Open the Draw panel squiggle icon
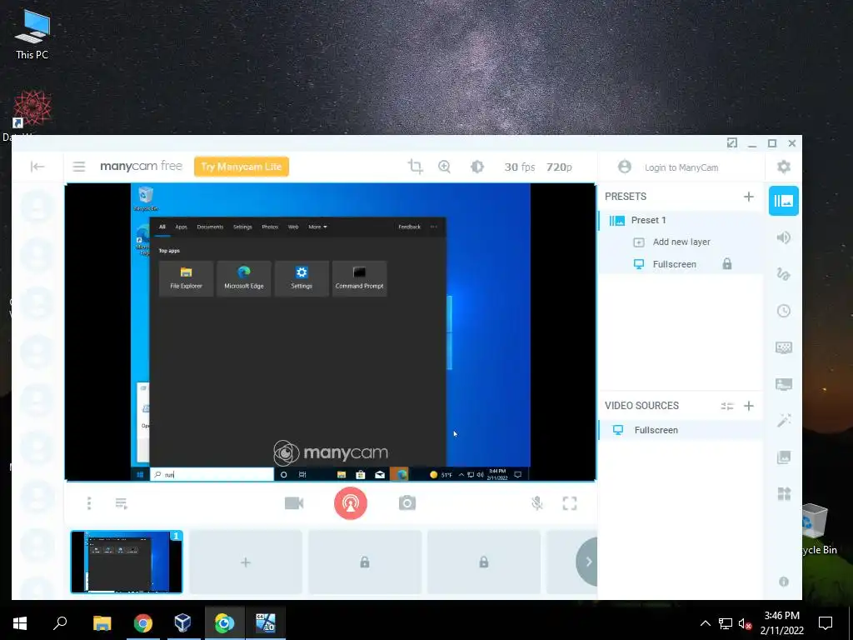This screenshot has height=640, width=853. click(784, 273)
